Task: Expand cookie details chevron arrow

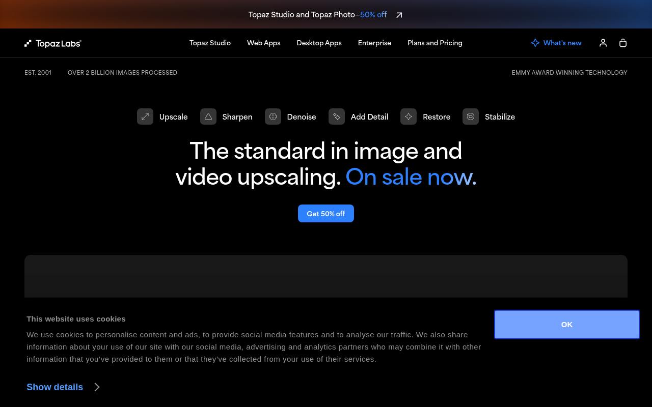Action: click(97, 387)
